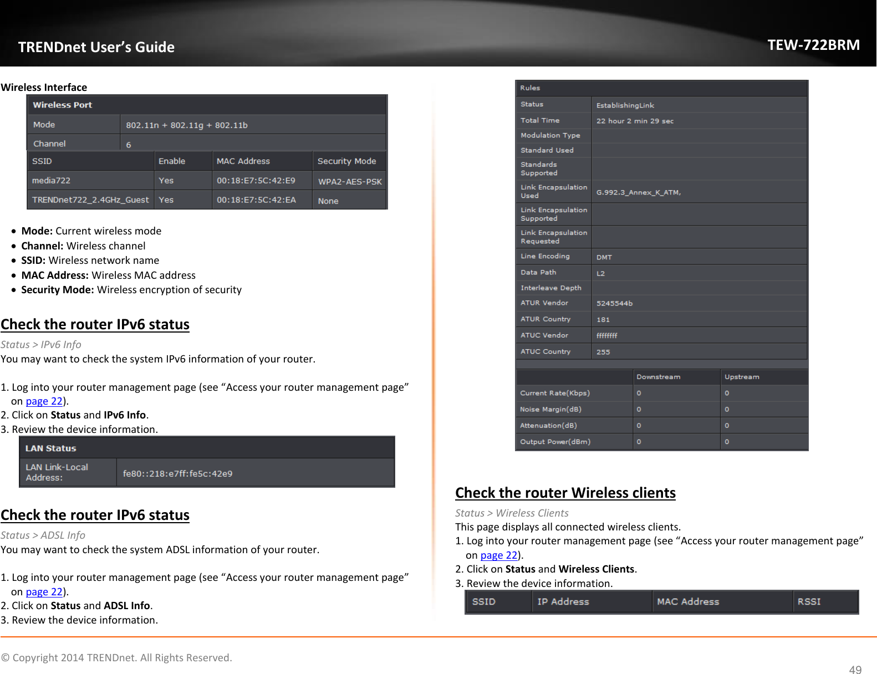
Task: Click the first Check the router IPv6 status heading
Action: [95, 324]
